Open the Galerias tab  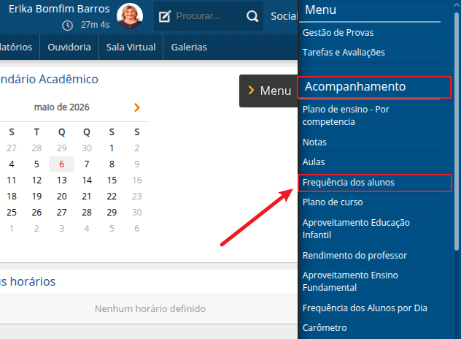tap(189, 47)
